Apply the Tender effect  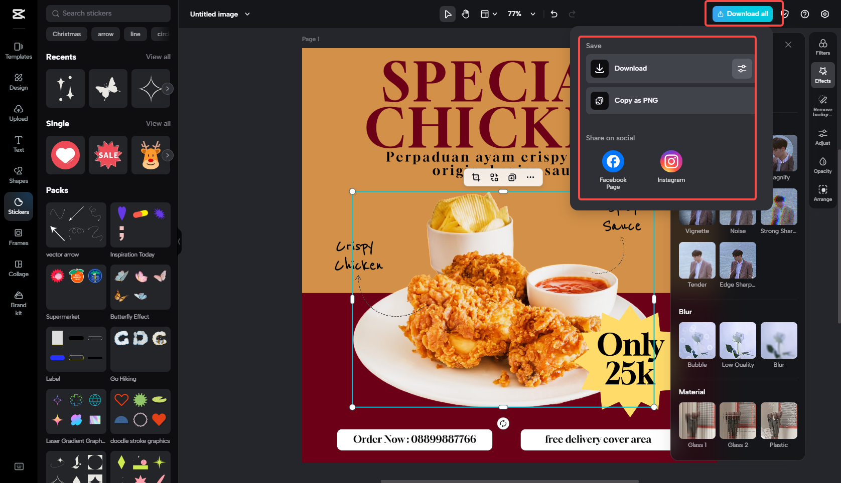coord(697,261)
